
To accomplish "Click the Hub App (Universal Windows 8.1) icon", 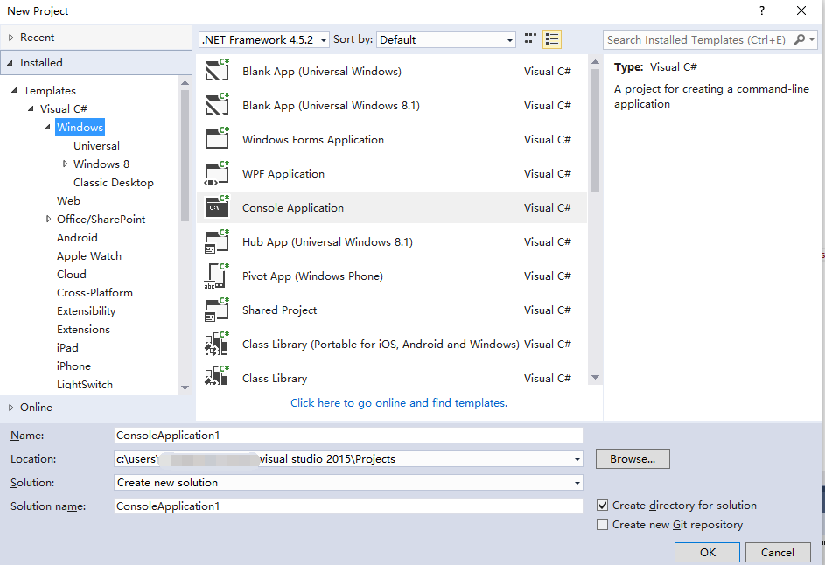I will [x=217, y=241].
